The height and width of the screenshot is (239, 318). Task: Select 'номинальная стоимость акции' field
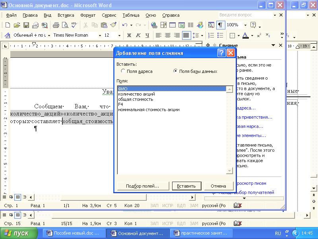[x=172, y=110]
